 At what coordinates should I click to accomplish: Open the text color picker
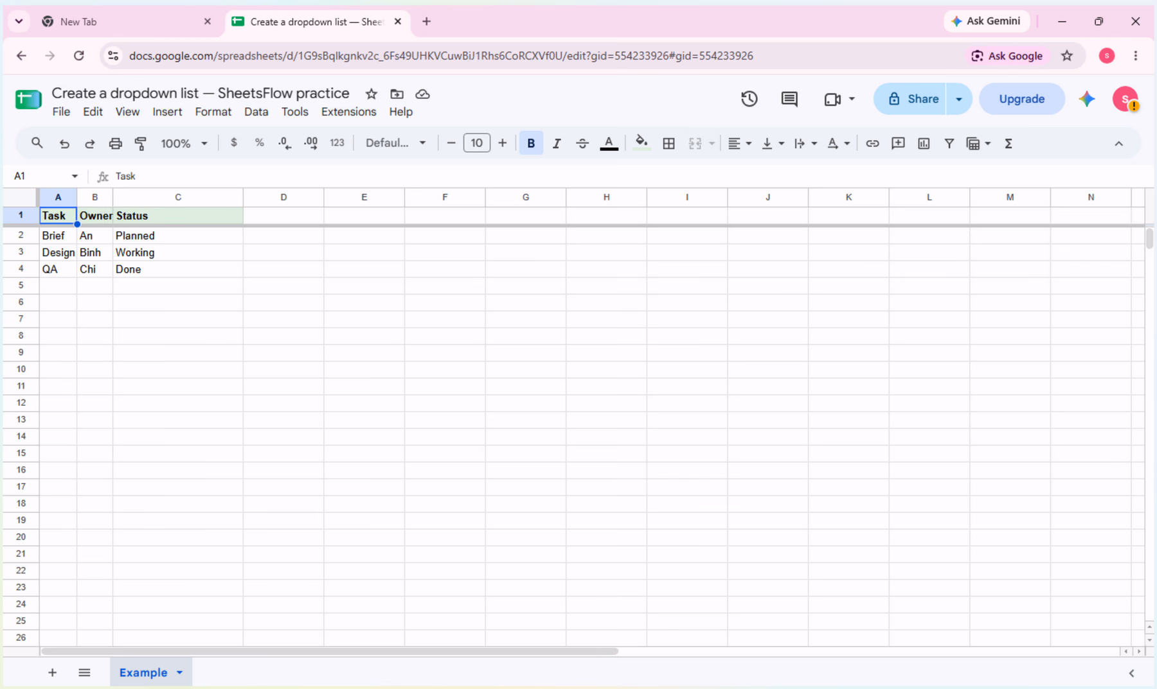coord(609,143)
